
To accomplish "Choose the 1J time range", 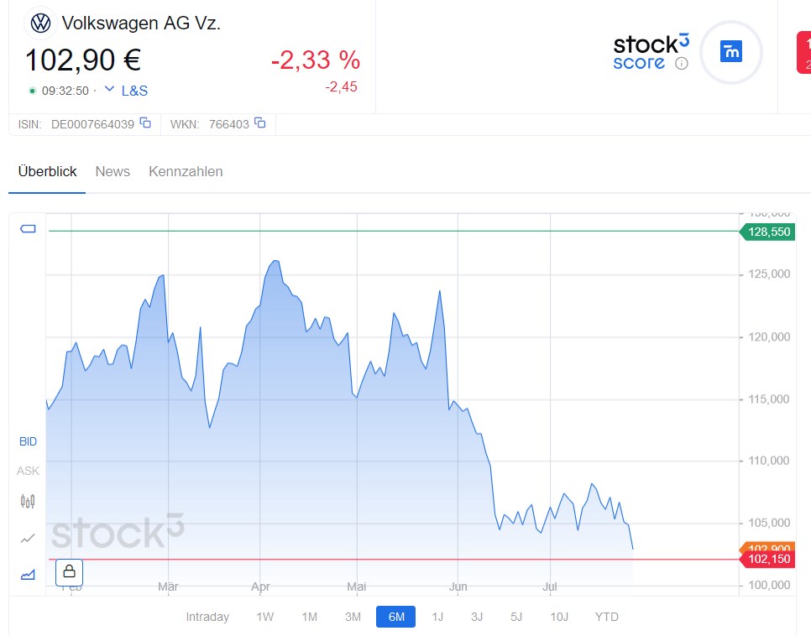I will 437,617.
